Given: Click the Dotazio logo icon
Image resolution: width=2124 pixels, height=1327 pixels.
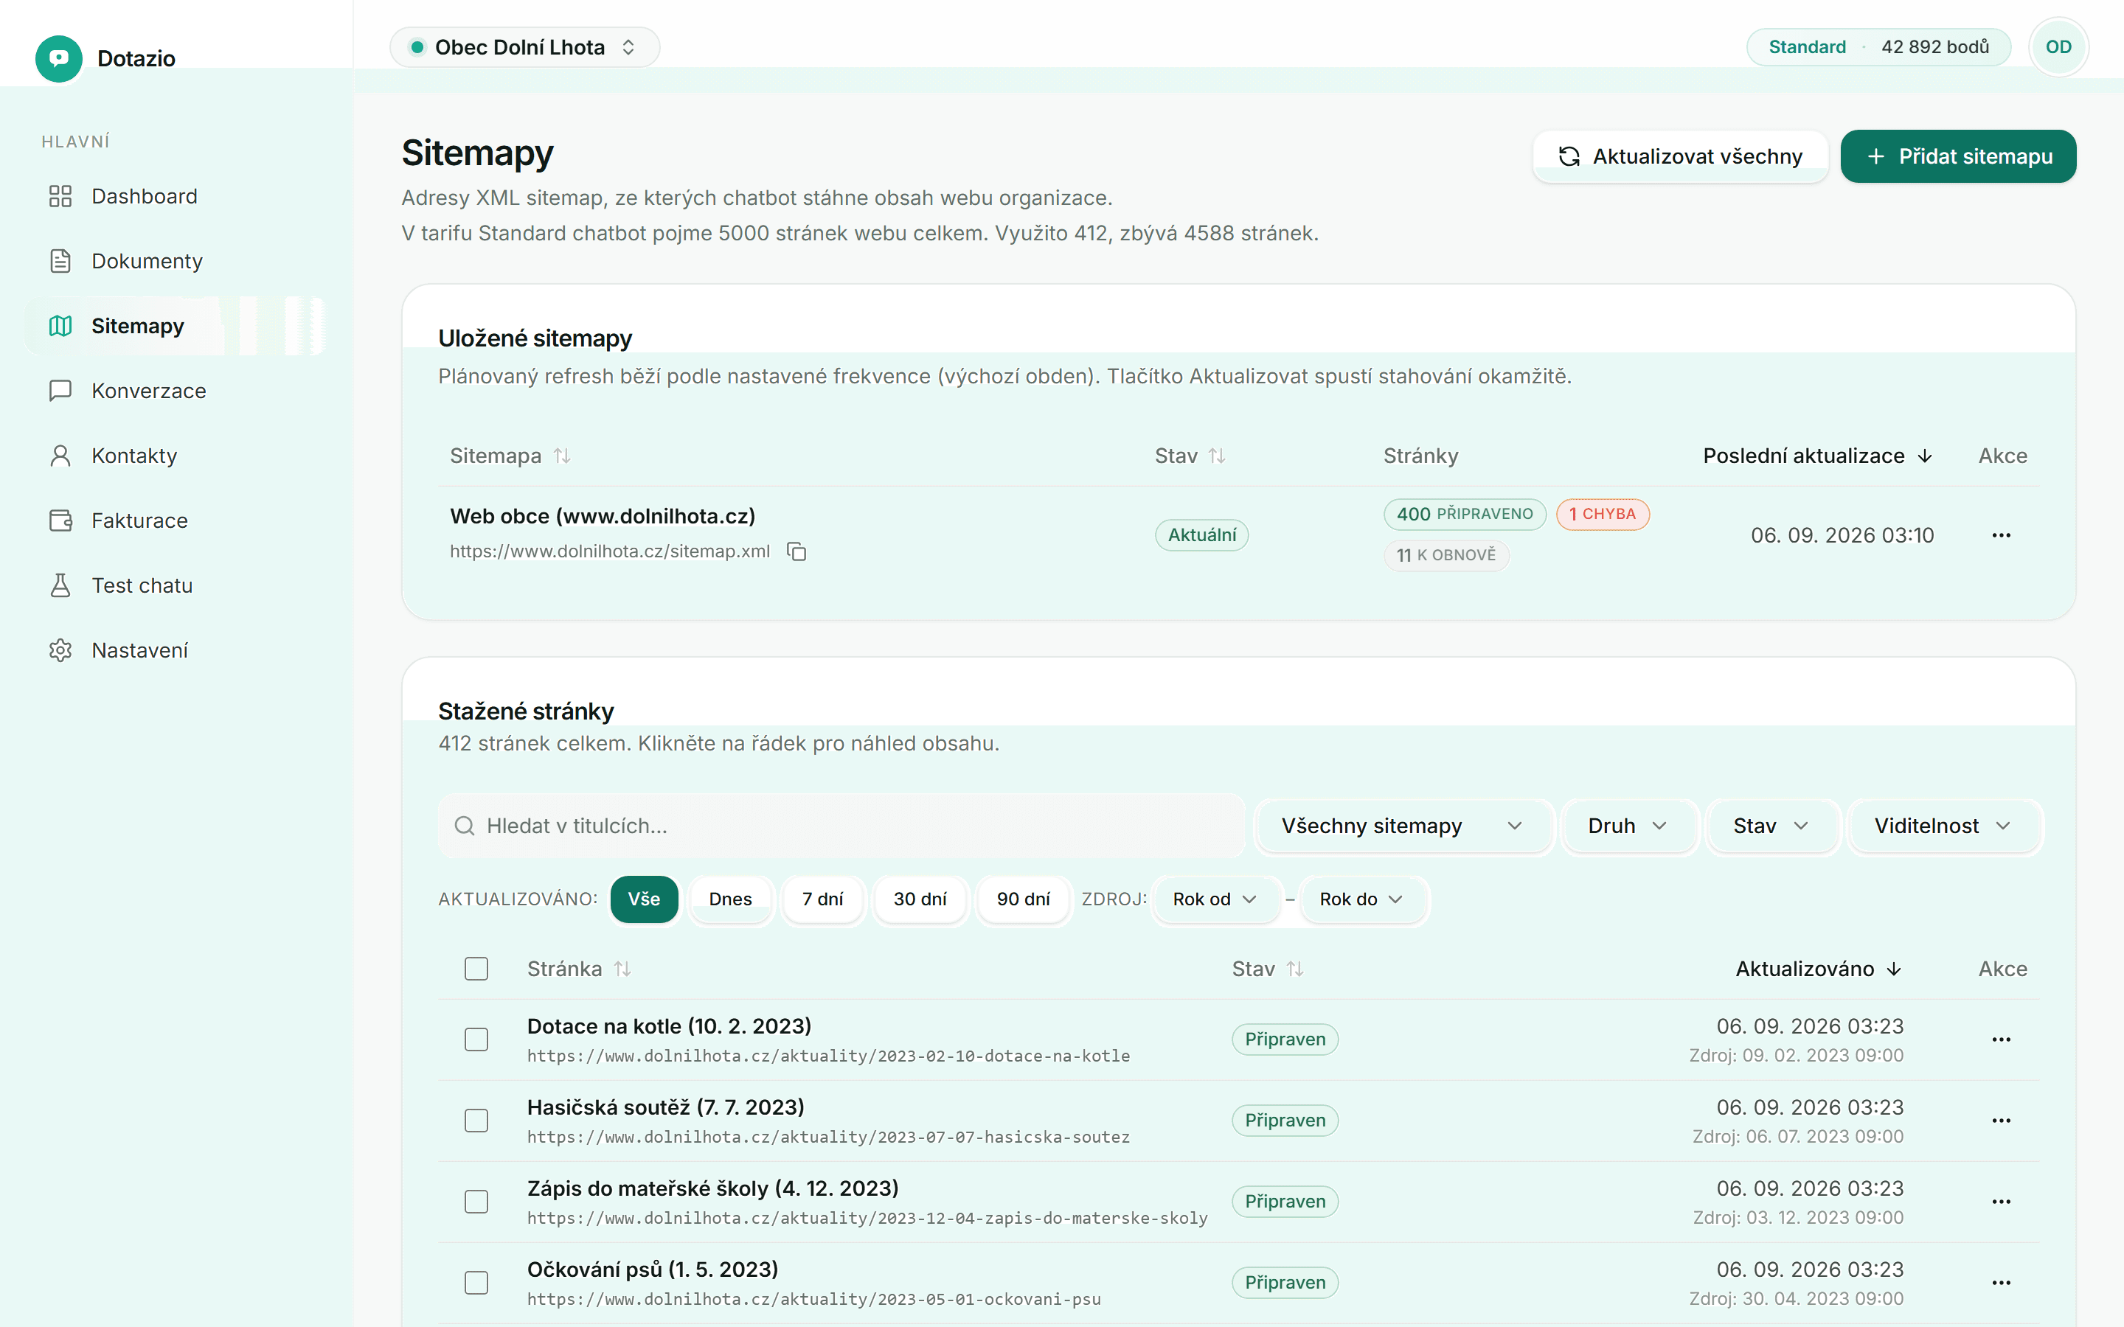Looking at the screenshot, I should 59,58.
